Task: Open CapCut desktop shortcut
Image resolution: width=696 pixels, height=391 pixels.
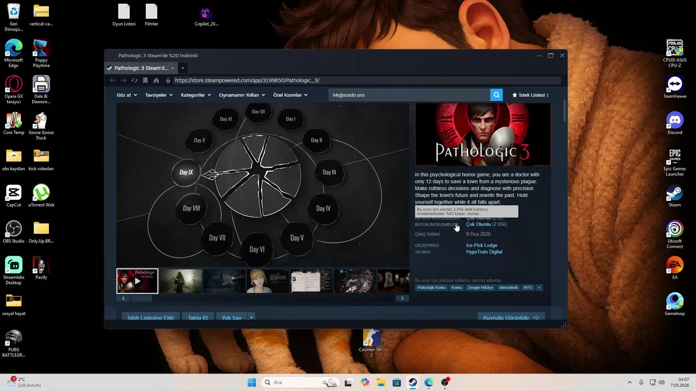Action: pos(14,196)
